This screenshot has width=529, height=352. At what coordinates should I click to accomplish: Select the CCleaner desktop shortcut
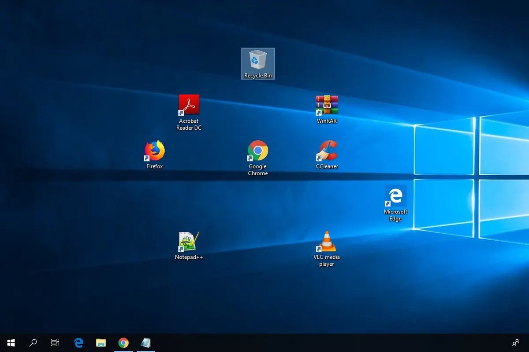(x=327, y=155)
